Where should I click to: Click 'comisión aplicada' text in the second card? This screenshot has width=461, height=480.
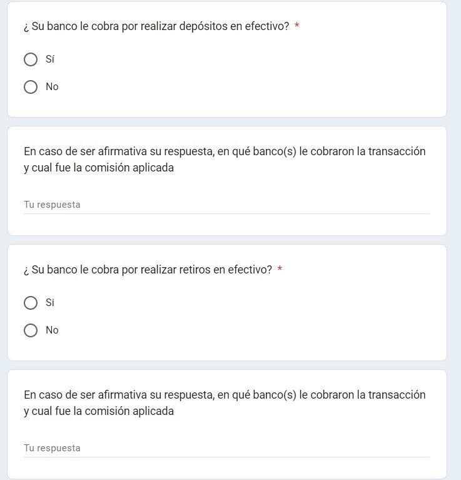point(129,168)
